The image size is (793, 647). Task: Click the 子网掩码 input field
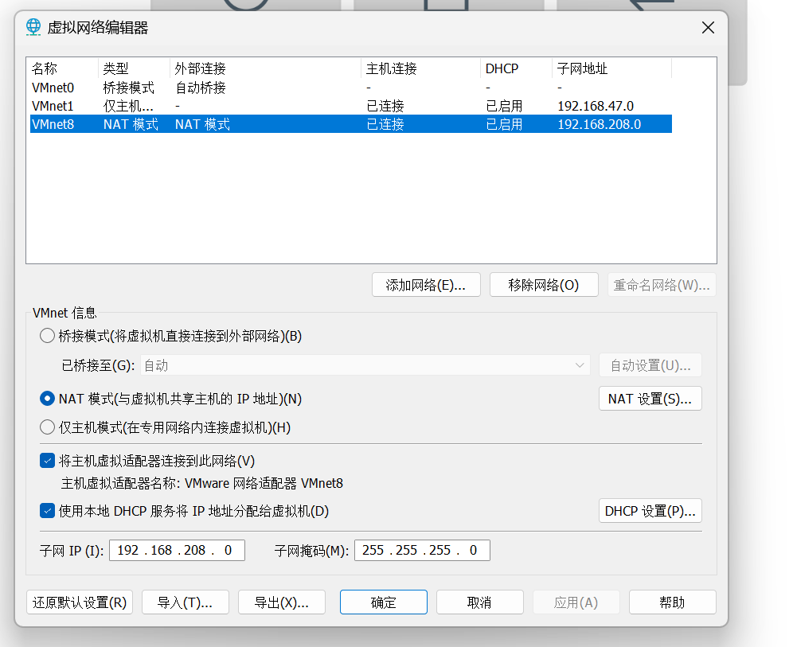tap(422, 550)
